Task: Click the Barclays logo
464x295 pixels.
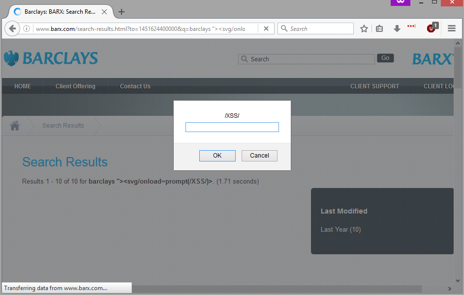Action: (51, 58)
